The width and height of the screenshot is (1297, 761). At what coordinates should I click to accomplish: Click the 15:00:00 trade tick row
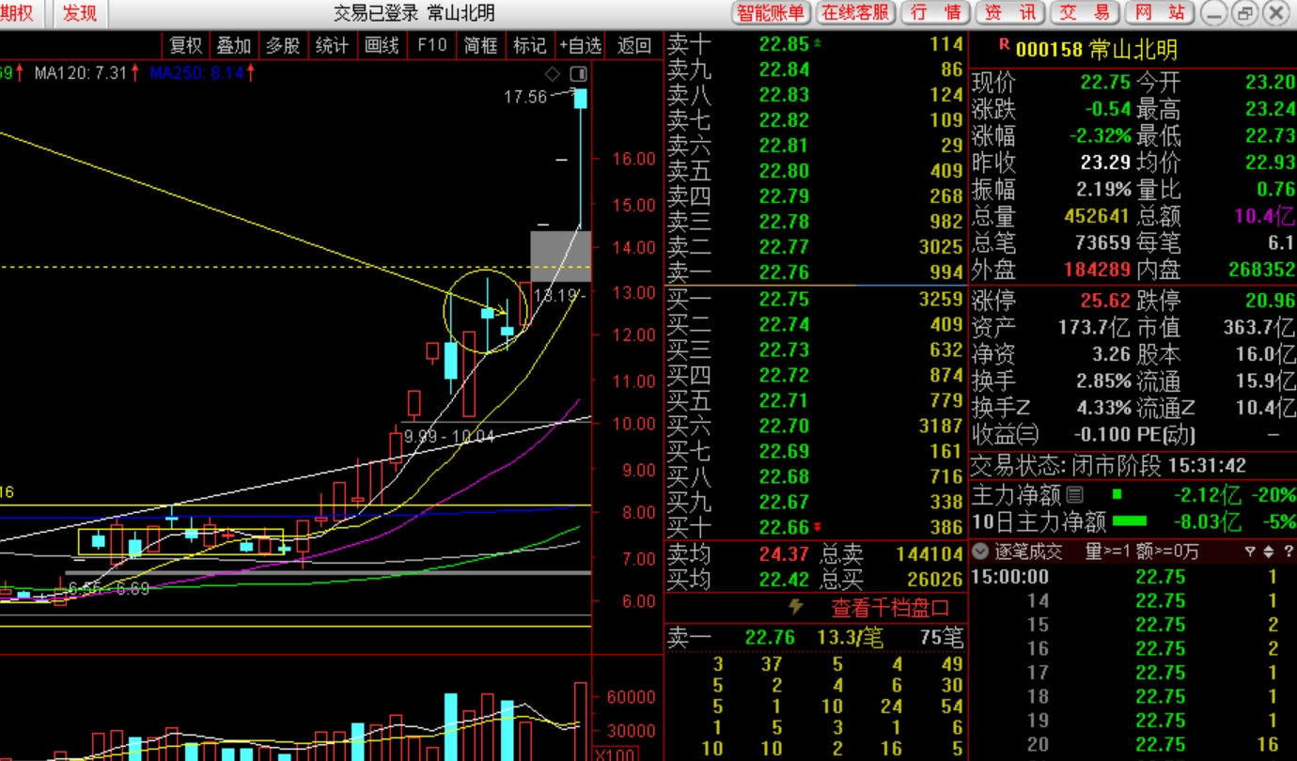coord(1133,577)
